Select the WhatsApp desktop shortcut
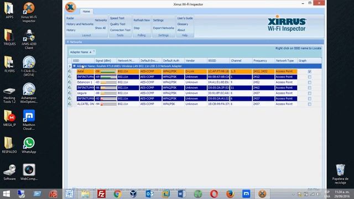 (x=29, y=145)
